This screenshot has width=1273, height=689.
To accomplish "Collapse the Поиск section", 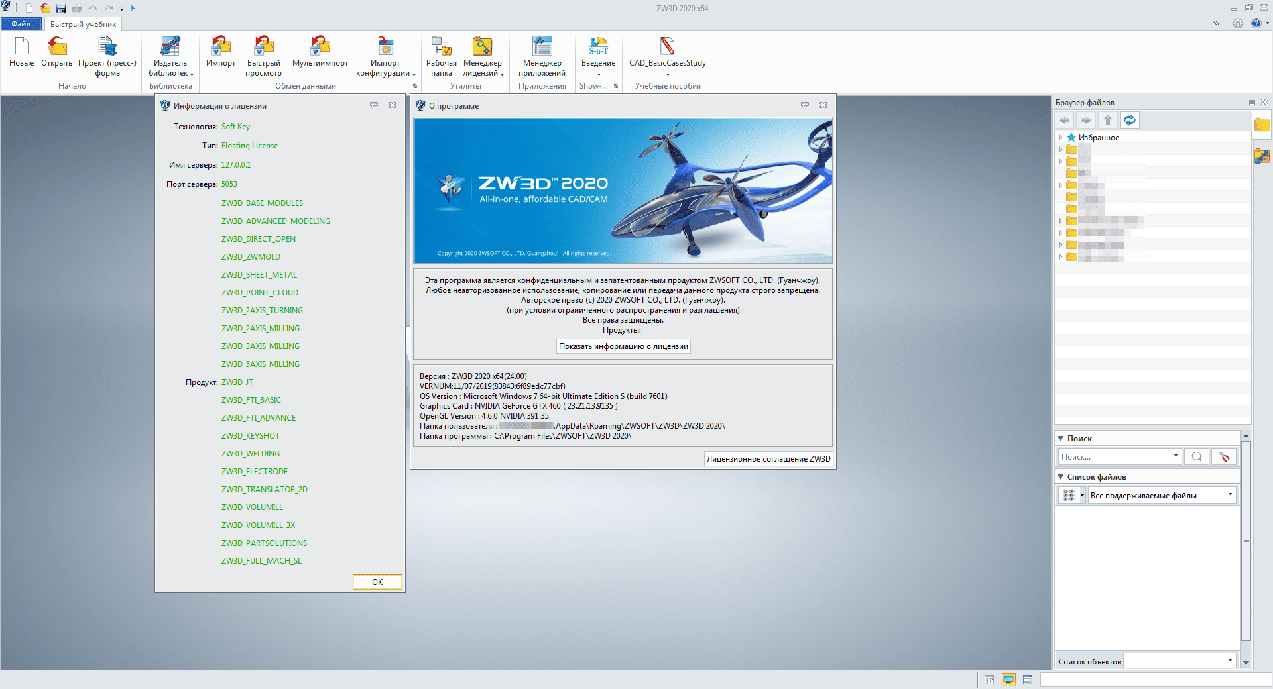I will pyautogui.click(x=1061, y=439).
